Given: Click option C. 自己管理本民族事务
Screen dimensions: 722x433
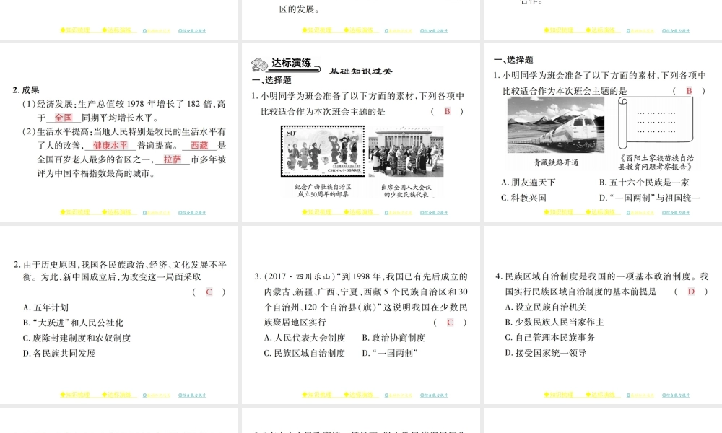Looking at the screenshot, I should (549, 338).
